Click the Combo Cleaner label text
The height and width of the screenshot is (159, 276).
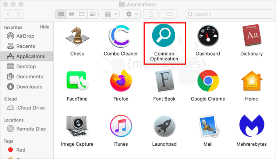(121, 53)
